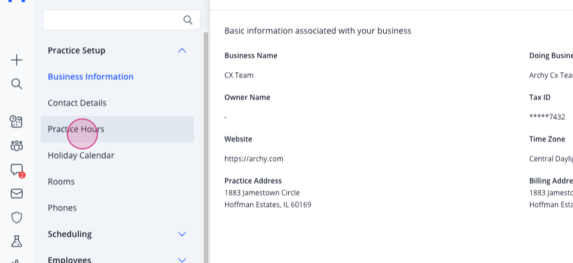
Task: Click the Employees heading
Action: [69, 259]
